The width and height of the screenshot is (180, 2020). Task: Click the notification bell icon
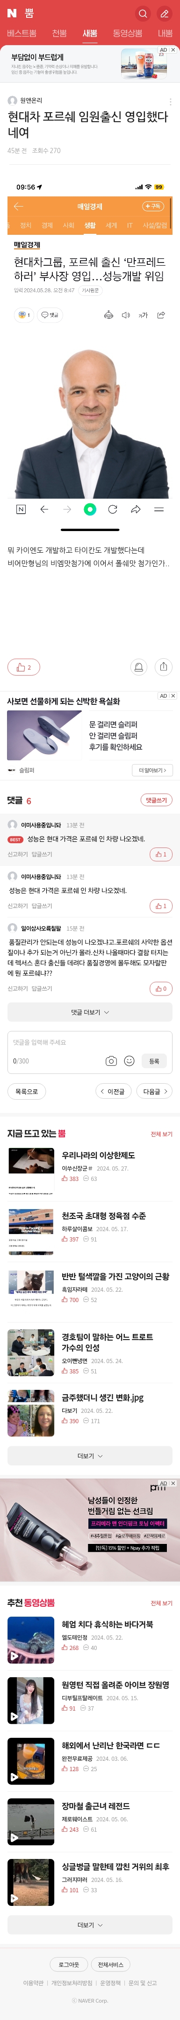[139, 667]
